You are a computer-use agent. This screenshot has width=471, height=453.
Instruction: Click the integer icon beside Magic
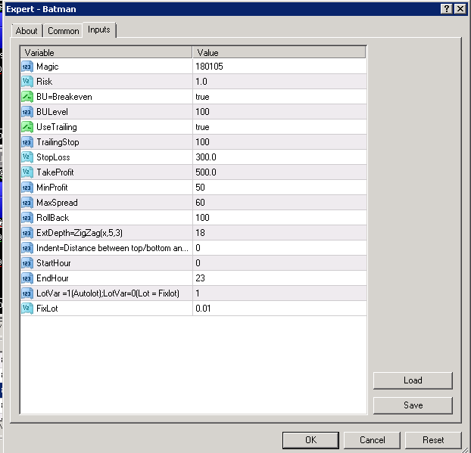click(x=27, y=67)
